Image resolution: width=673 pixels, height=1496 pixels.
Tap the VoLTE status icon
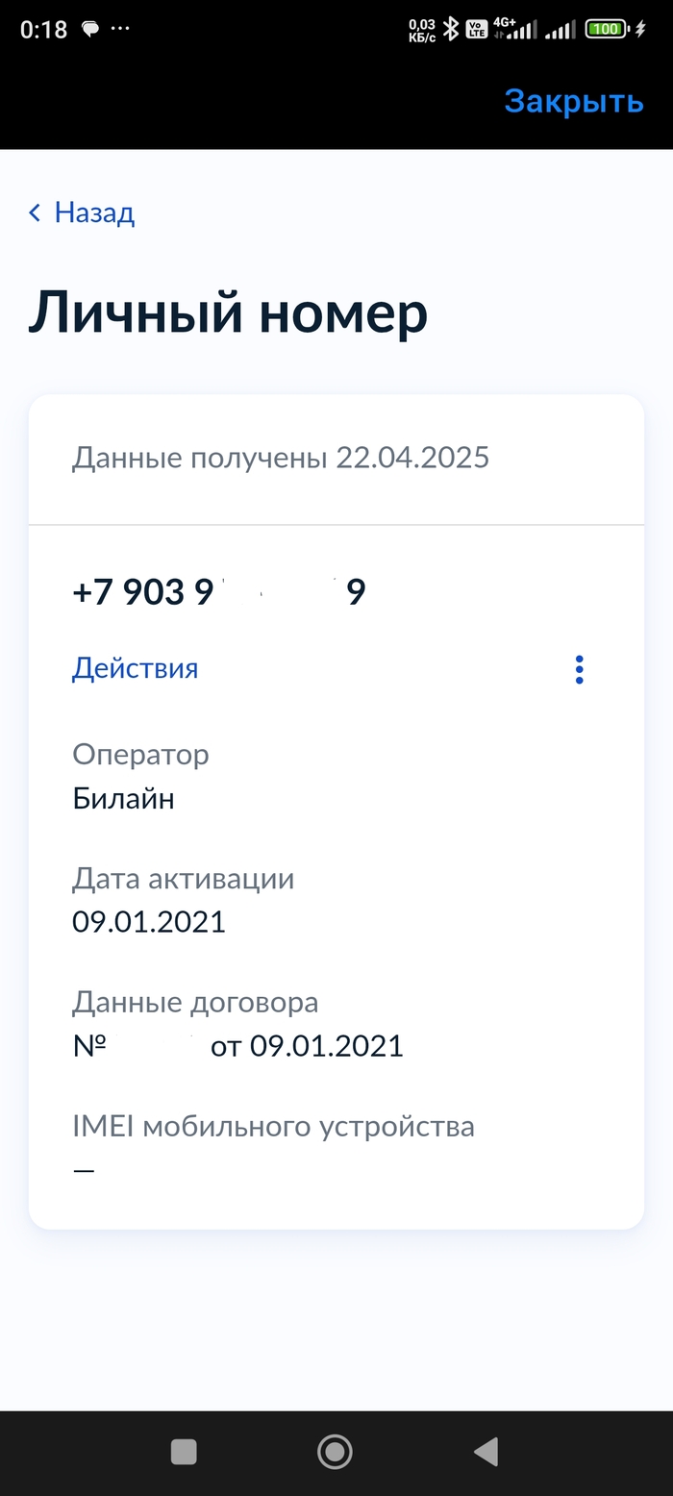pos(477,30)
